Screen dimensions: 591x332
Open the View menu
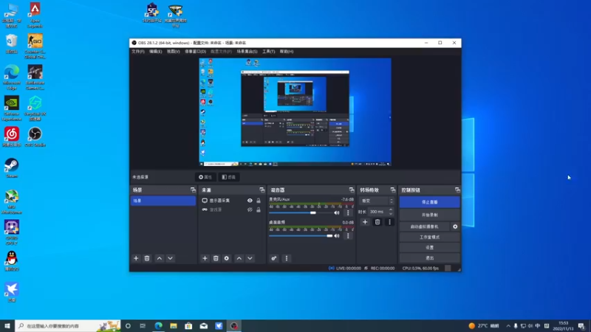coord(173,52)
